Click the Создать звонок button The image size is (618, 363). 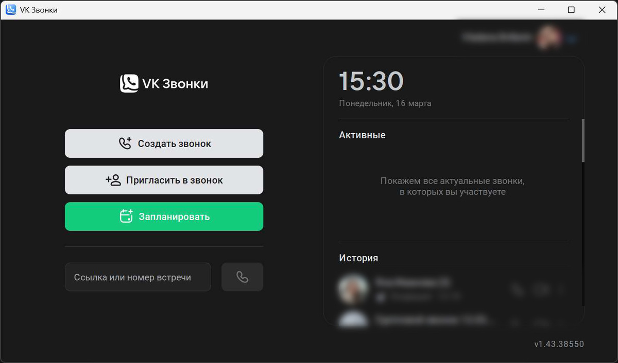pos(164,143)
